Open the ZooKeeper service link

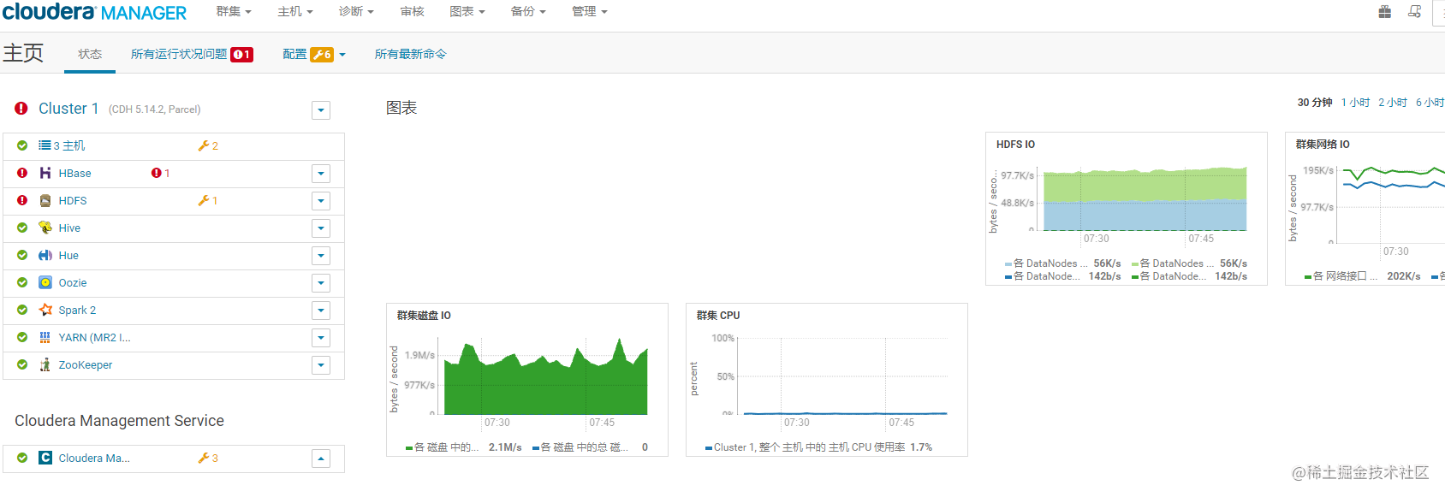(x=86, y=364)
